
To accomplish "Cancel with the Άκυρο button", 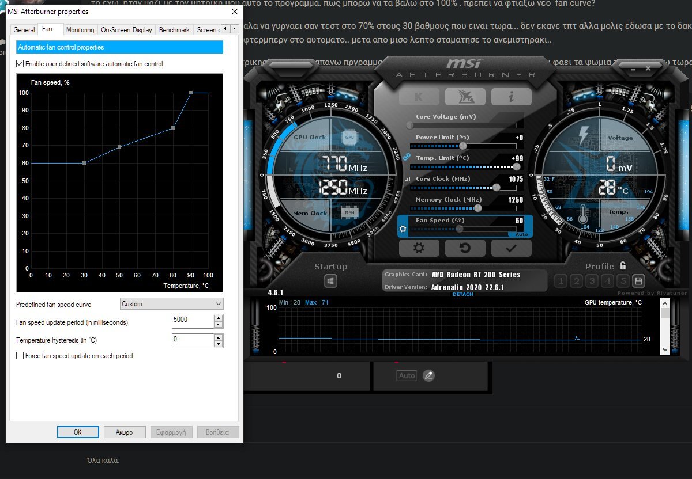I will (125, 432).
